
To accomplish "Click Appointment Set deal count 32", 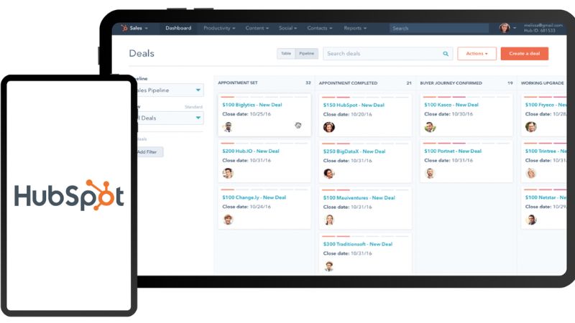I will (x=308, y=83).
